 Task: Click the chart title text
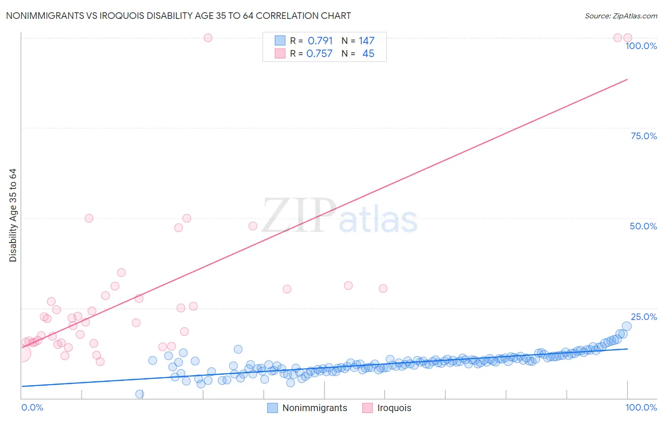point(178,16)
